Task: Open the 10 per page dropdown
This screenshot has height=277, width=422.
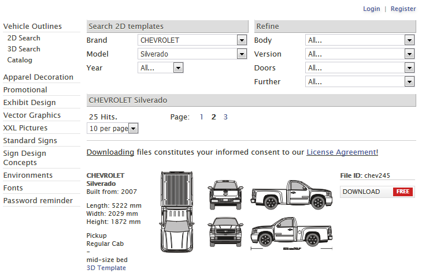Action: (113, 129)
